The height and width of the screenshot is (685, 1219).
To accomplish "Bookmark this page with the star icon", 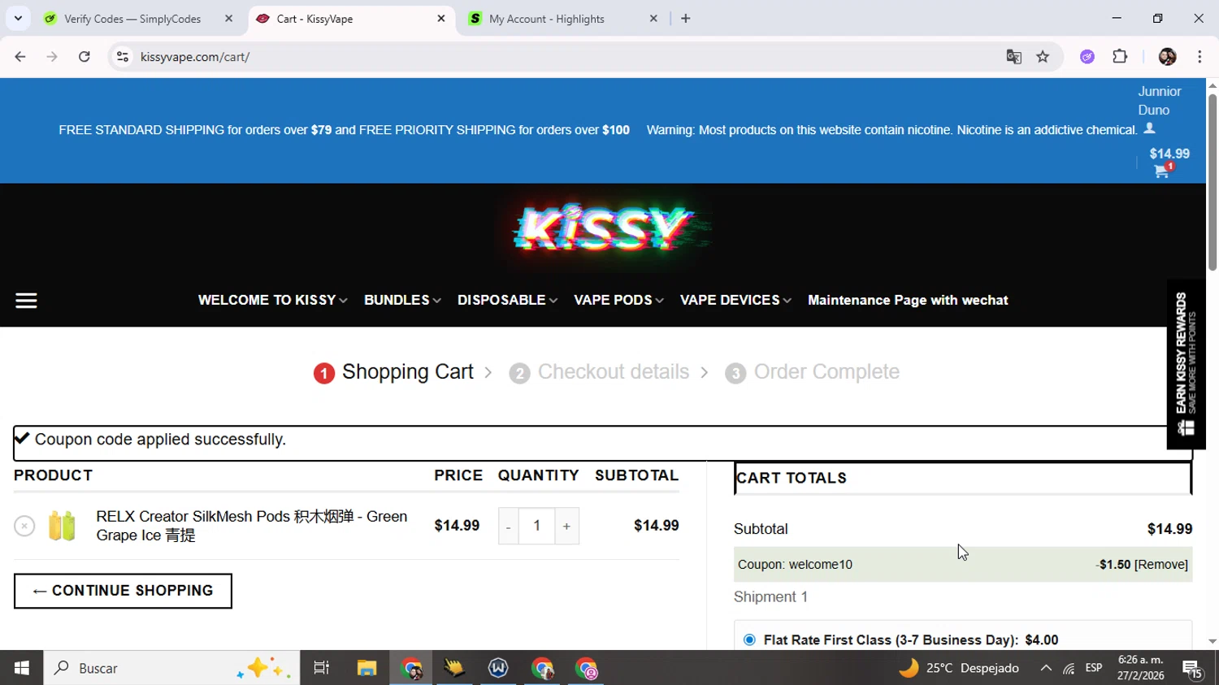I will pyautogui.click(x=1043, y=57).
